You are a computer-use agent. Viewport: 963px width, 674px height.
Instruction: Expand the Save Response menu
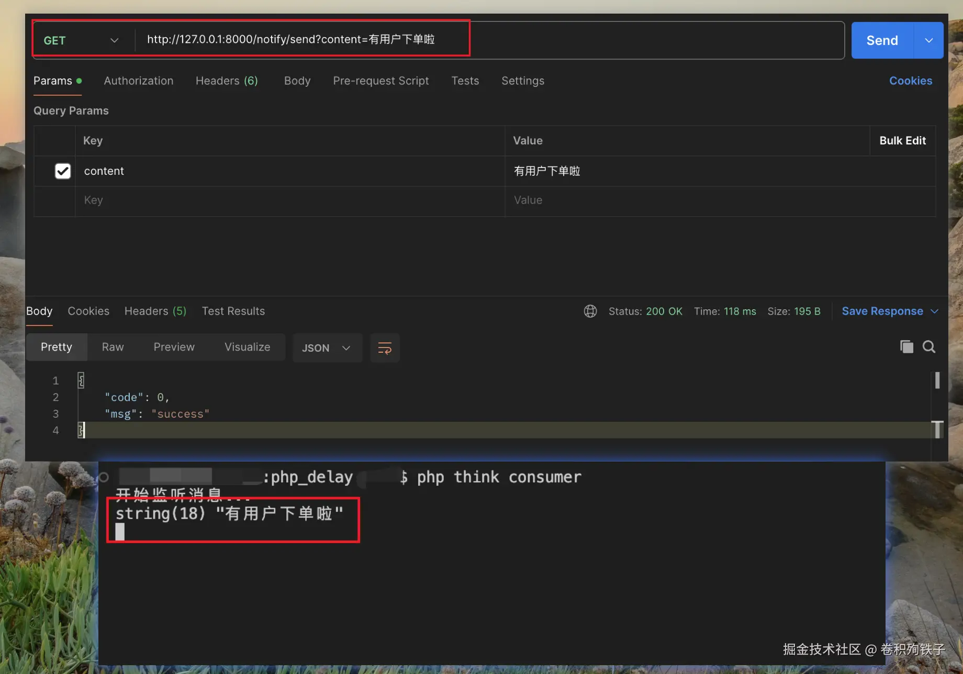[890, 311]
